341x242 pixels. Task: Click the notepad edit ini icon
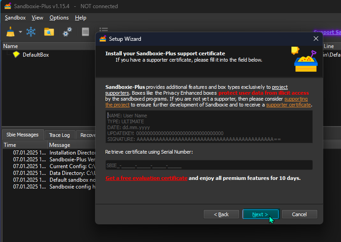[85, 32]
